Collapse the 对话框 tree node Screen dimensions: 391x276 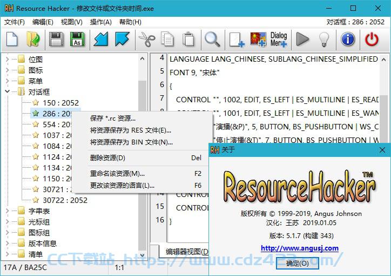7,91
